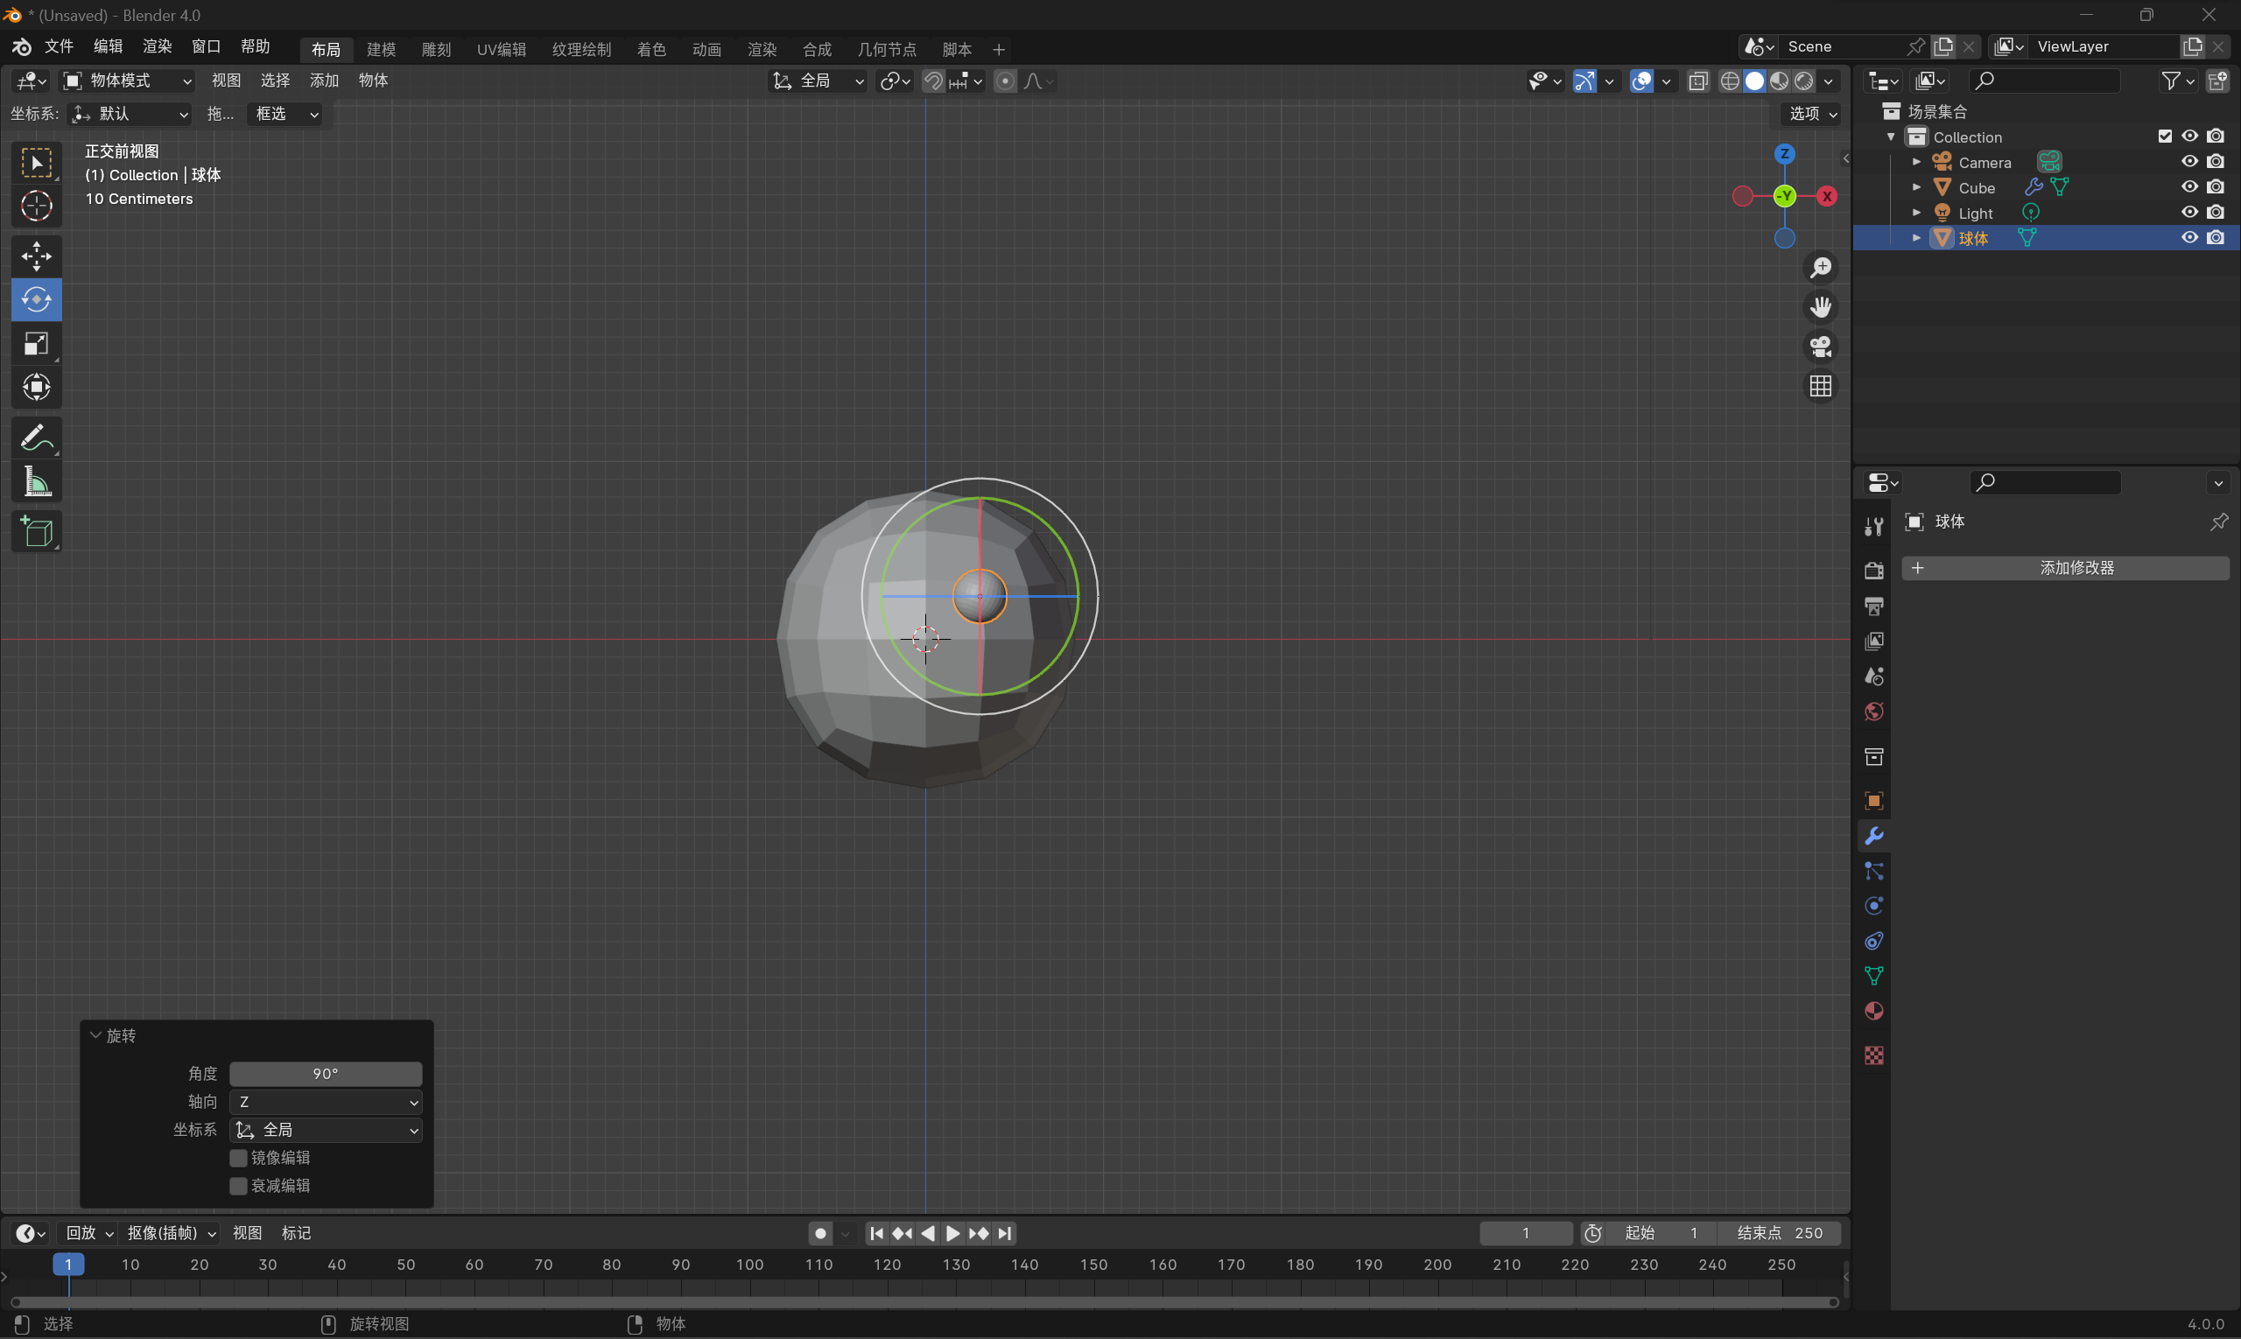Expand the Camera item in outliner
2241x1339 pixels.
coord(1916,163)
